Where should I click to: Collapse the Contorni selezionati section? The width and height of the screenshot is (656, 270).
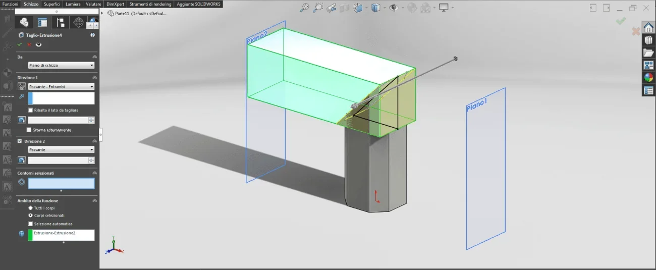(x=94, y=173)
